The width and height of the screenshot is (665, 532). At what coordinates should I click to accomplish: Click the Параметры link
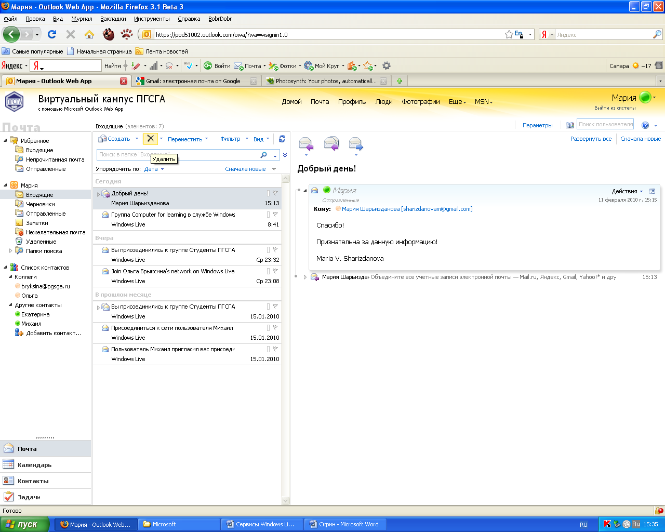(x=538, y=125)
